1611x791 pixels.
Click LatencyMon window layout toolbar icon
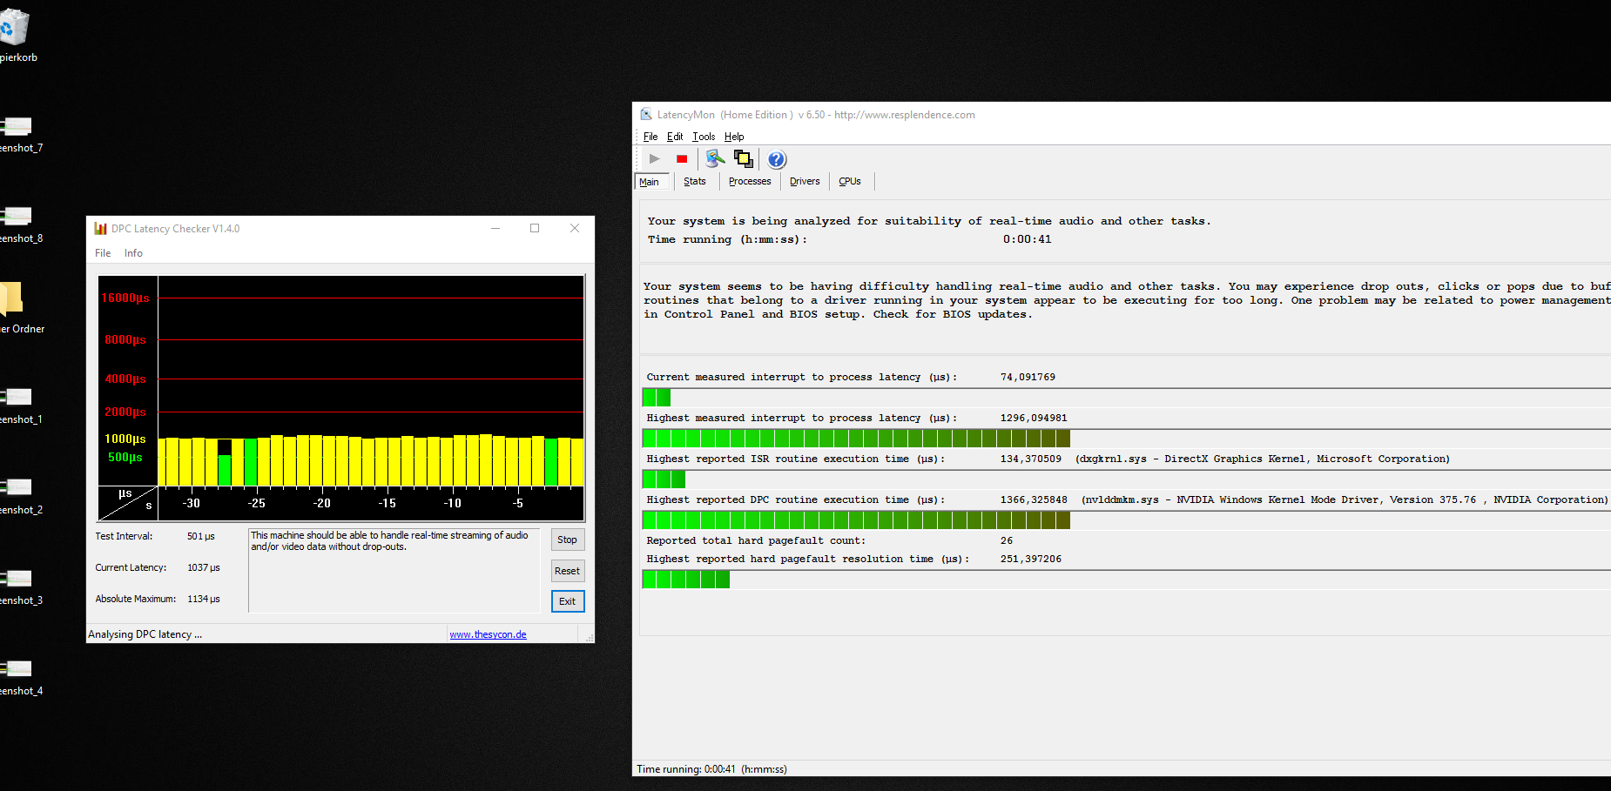pyautogui.click(x=744, y=159)
